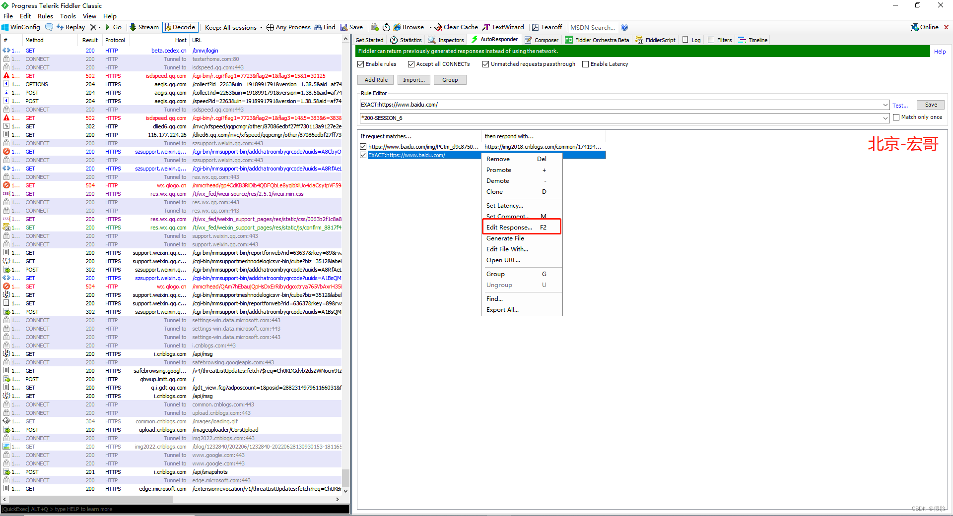Save sessions using toolbar Save
The width and height of the screenshot is (953, 516).
click(351, 27)
